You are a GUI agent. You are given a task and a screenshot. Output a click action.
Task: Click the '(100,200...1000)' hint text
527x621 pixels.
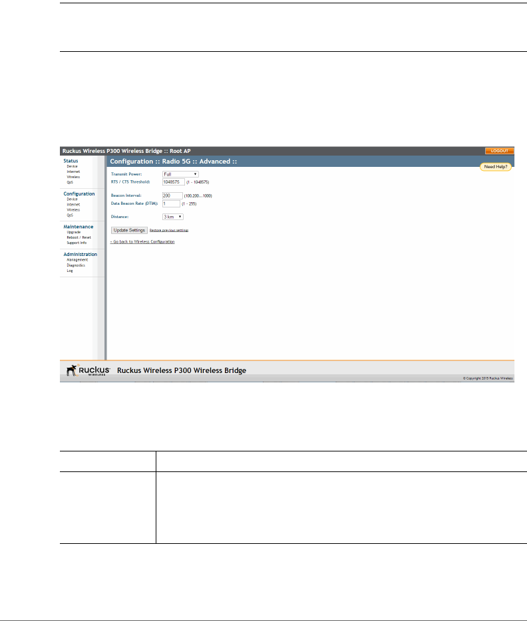pos(198,195)
